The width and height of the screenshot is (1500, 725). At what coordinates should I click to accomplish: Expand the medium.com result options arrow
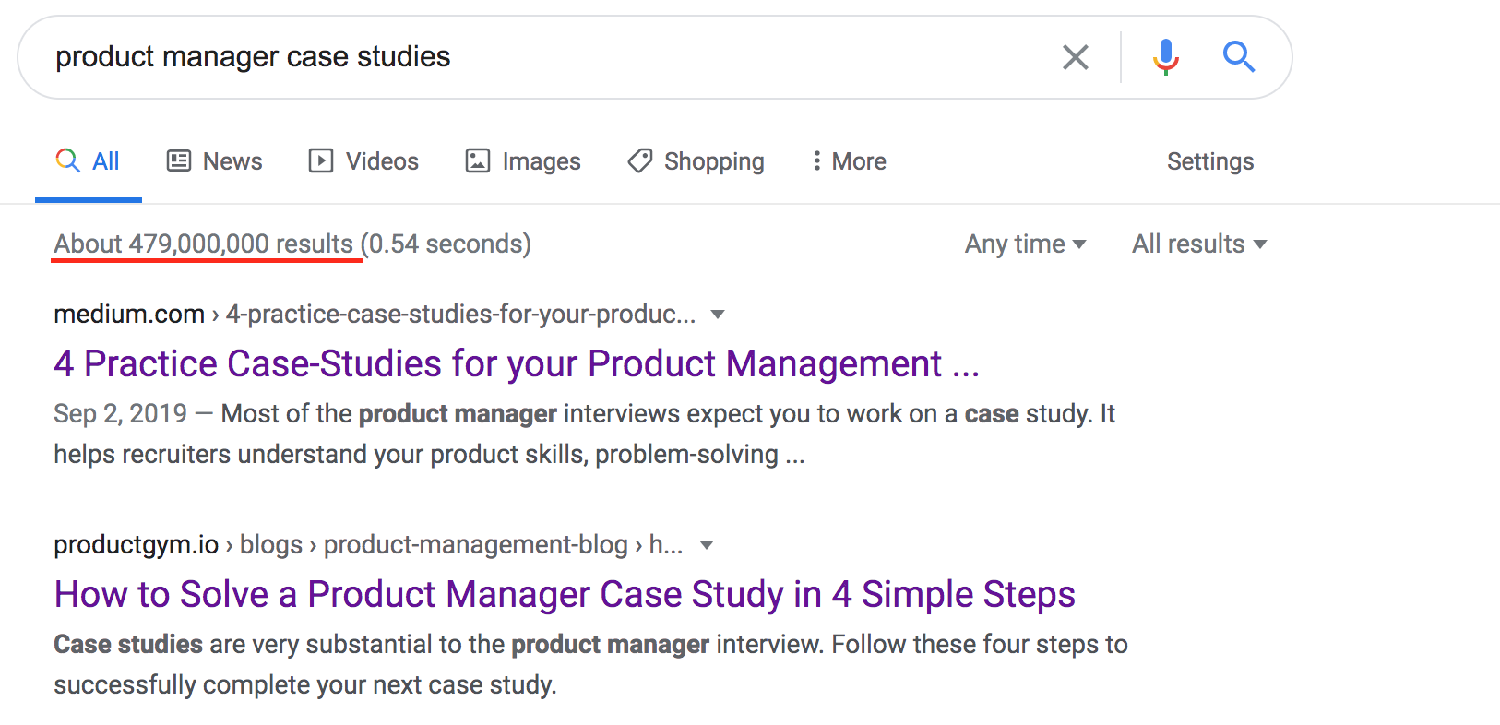pyautogui.click(x=718, y=315)
